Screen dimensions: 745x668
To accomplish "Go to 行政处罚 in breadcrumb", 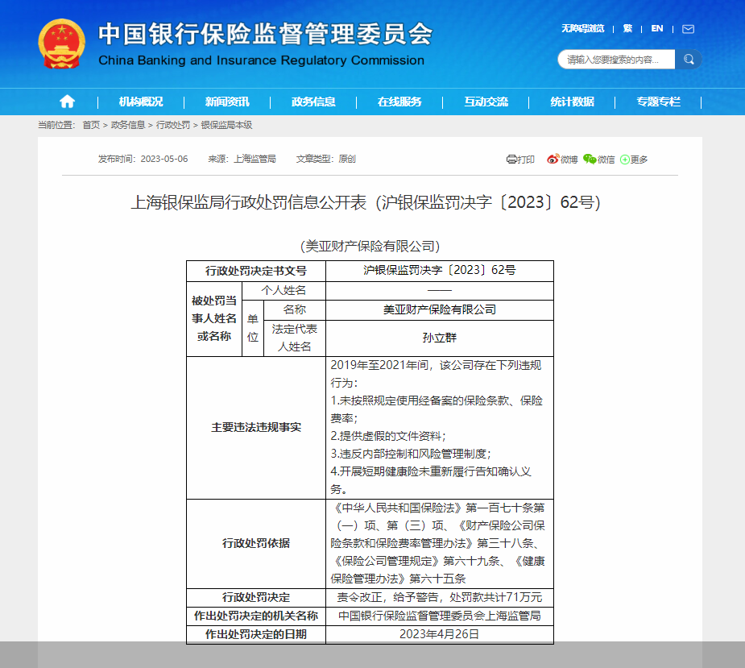I will (173, 125).
